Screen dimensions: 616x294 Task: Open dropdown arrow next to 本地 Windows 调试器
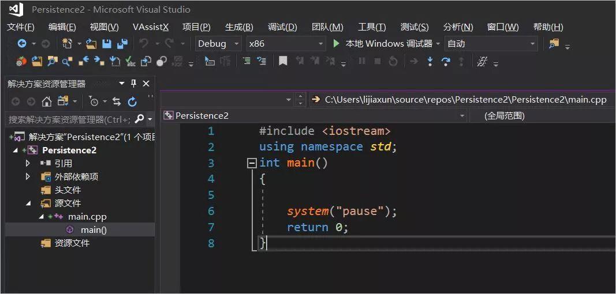[438, 44]
